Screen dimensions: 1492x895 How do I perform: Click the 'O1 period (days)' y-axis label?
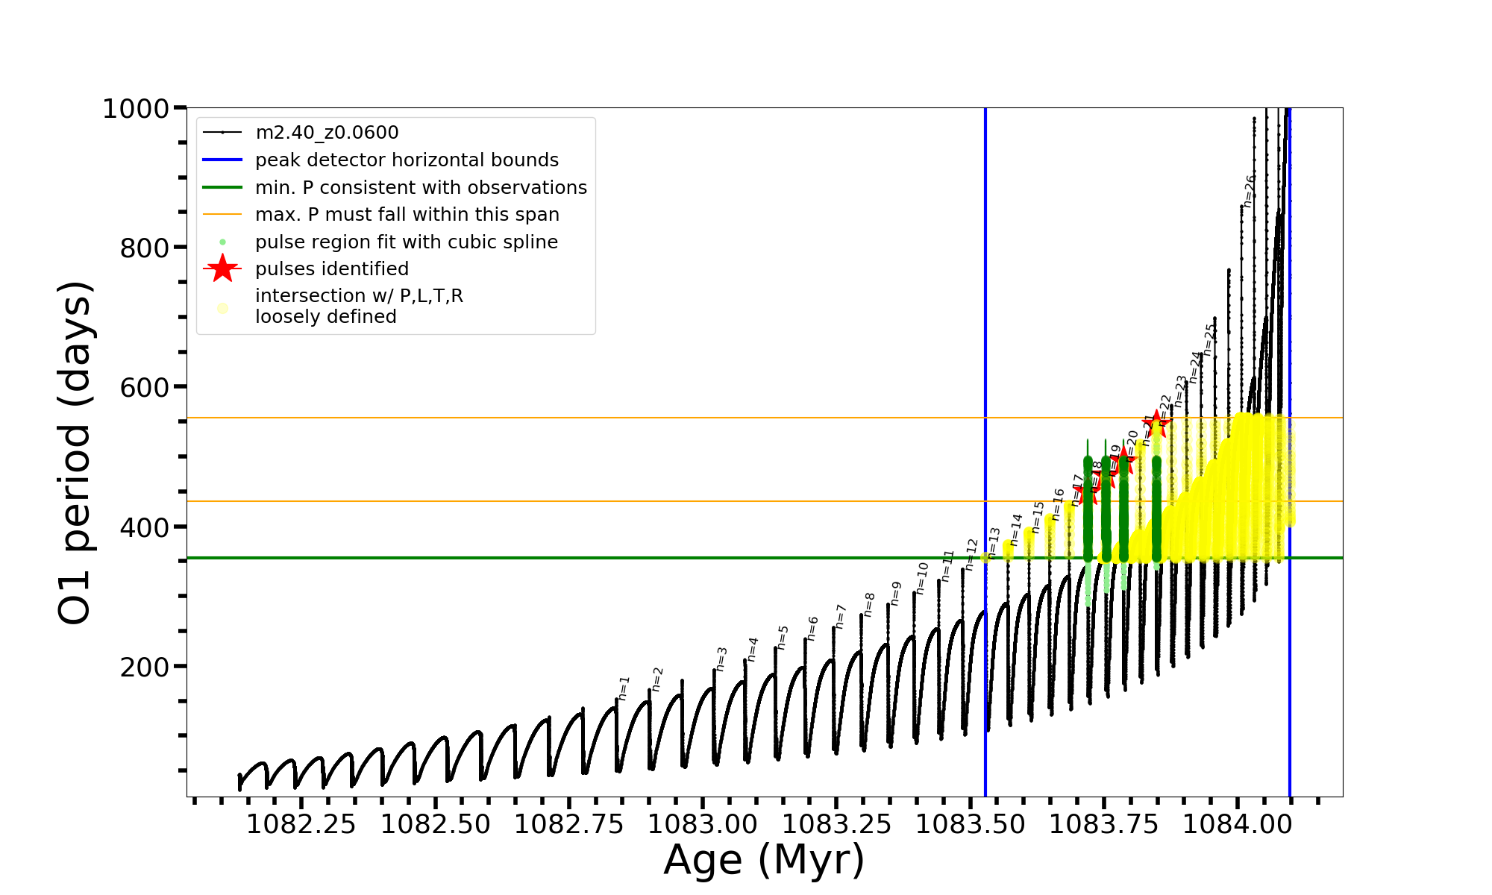click(75, 453)
